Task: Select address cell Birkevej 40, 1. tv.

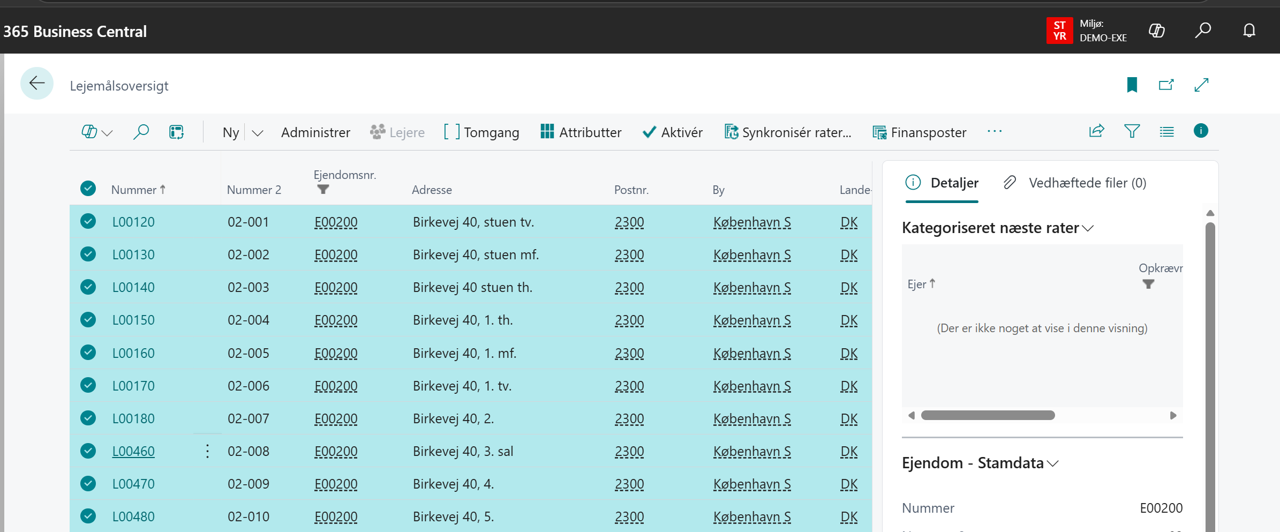Action: click(x=462, y=386)
